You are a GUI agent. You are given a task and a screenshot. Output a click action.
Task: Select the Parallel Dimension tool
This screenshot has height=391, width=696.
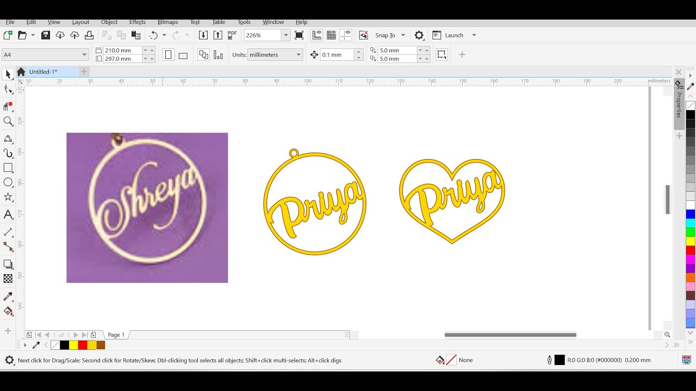click(8, 232)
